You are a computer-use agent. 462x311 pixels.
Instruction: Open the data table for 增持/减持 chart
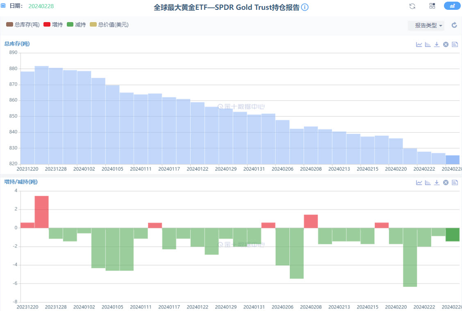[455, 183]
